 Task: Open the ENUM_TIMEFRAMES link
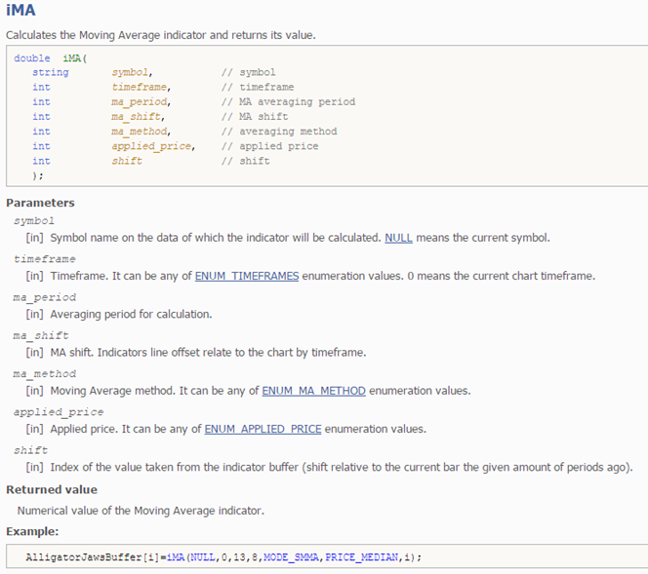click(x=246, y=276)
